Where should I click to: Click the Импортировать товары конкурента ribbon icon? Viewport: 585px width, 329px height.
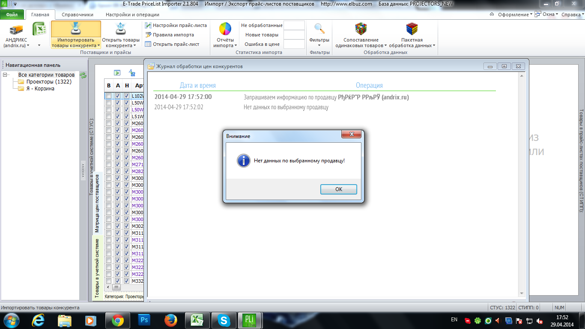pyautogui.click(x=76, y=30)
